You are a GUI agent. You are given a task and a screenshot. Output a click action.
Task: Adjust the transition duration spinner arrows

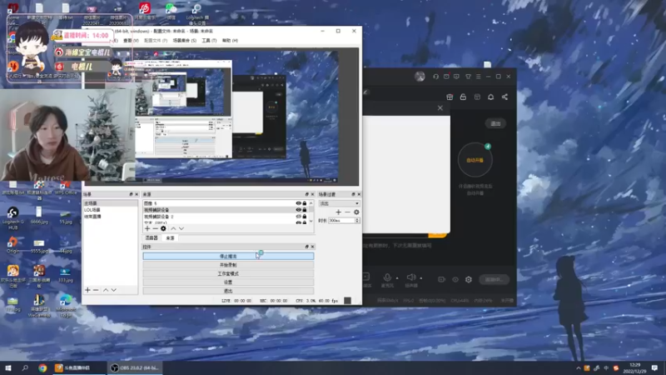[x=357, y=221]
